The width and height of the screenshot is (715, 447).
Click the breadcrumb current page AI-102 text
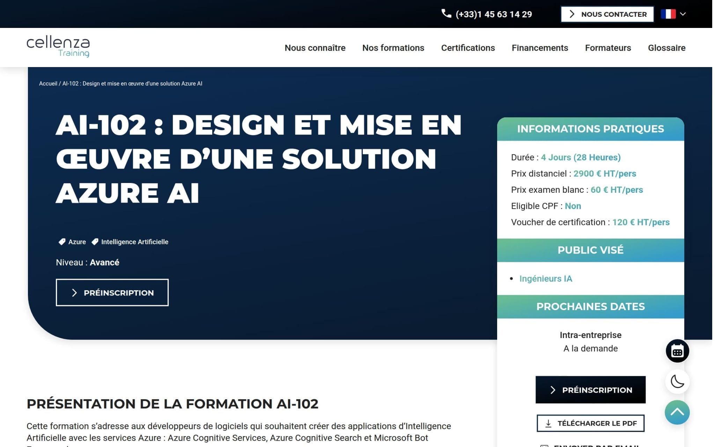coord(132,83)
